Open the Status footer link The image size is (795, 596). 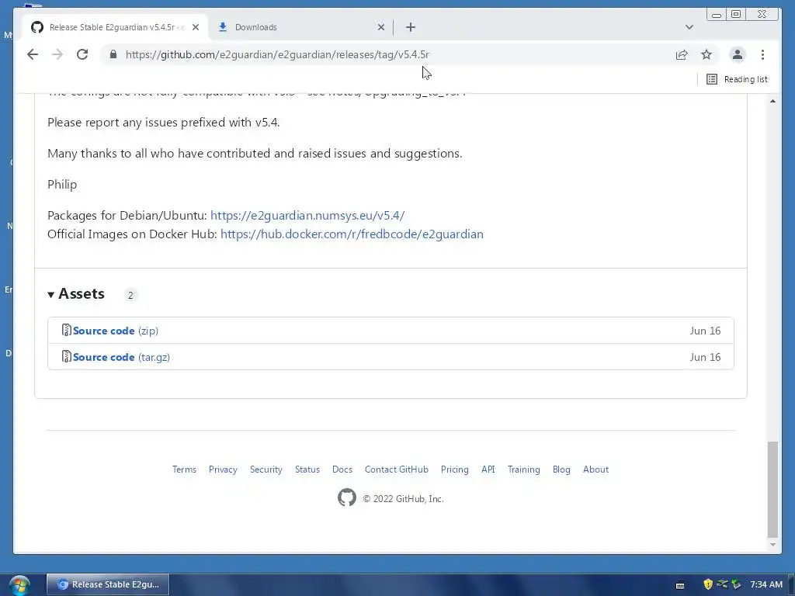point(307,470)
